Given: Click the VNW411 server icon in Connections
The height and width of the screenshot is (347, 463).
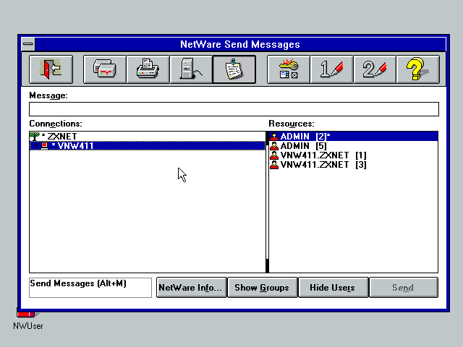Looking at the screenshot, I should coord(44,146).
